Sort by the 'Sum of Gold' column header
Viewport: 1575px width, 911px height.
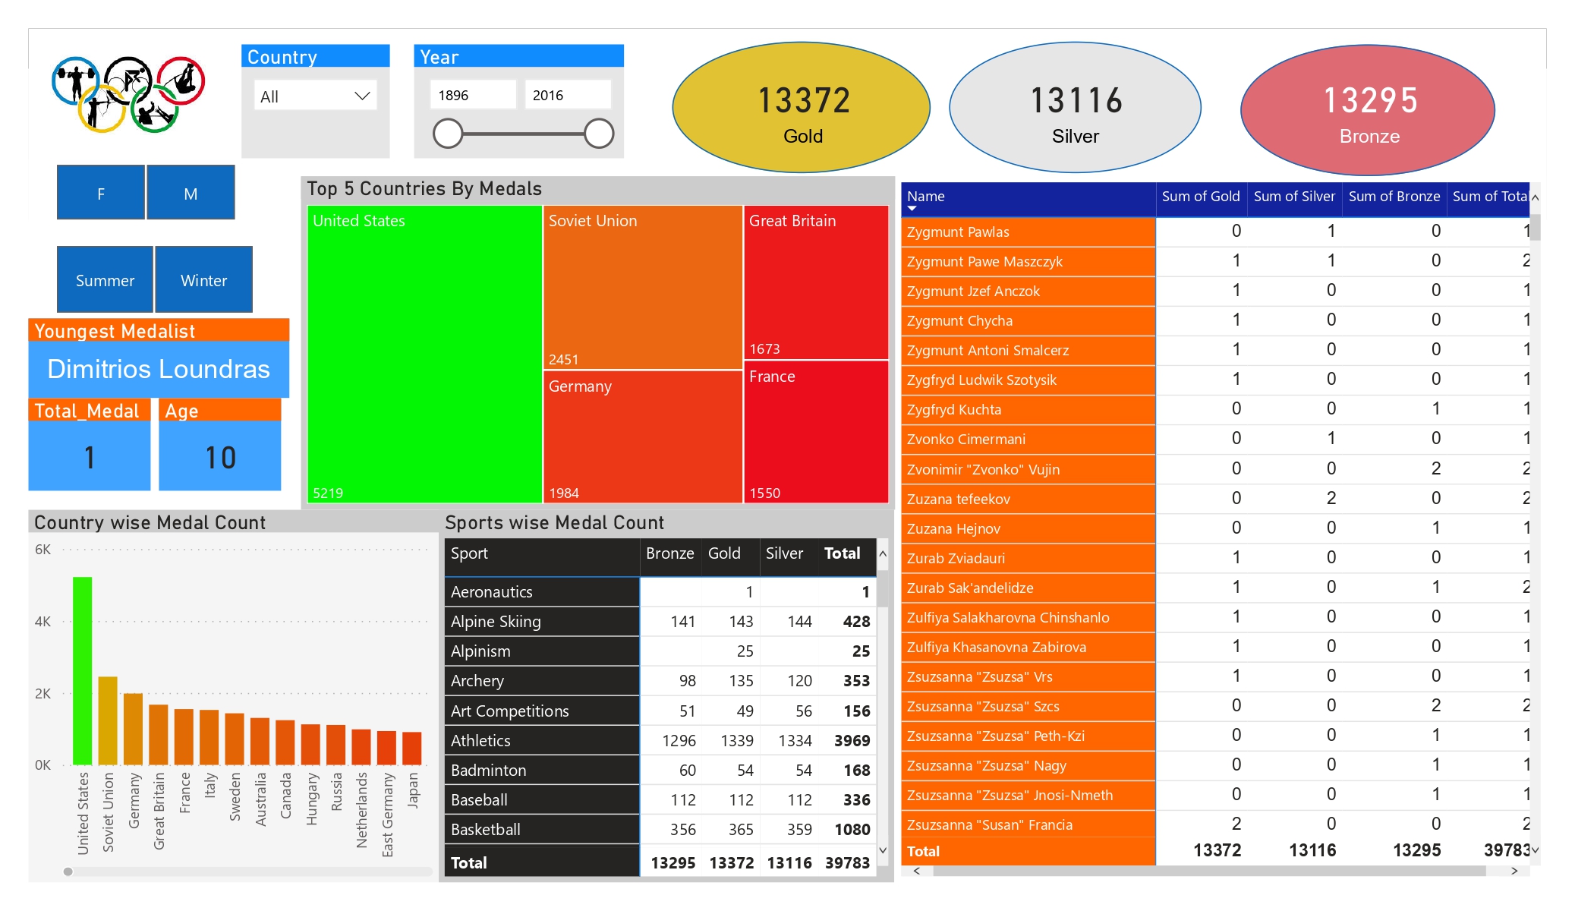1200,196
